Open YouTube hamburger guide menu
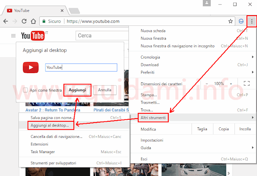This screenshot has height=176, width=257. tap(13, 36)
